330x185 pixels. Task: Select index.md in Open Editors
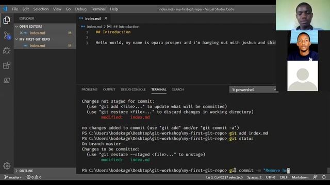tap(45, 33)
